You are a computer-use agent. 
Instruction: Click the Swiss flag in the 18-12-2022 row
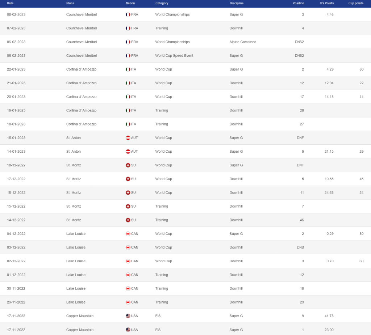[x=128, y=165]
